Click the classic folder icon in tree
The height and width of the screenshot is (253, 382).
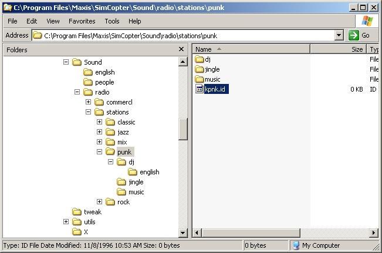click(110, 122)
